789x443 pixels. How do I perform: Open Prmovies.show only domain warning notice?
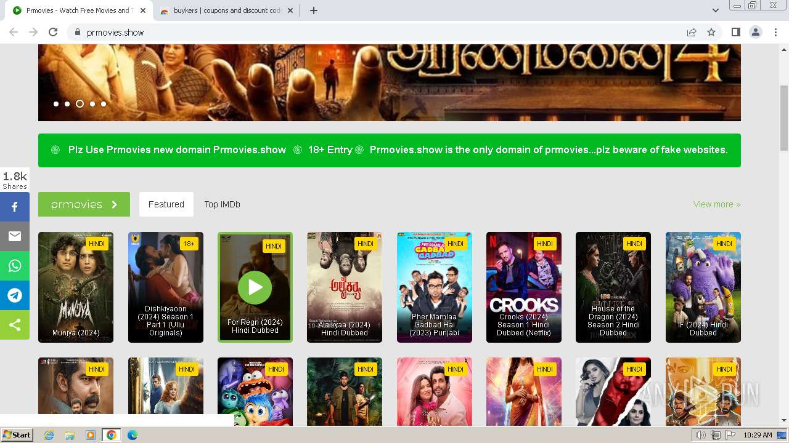(549, 150)
